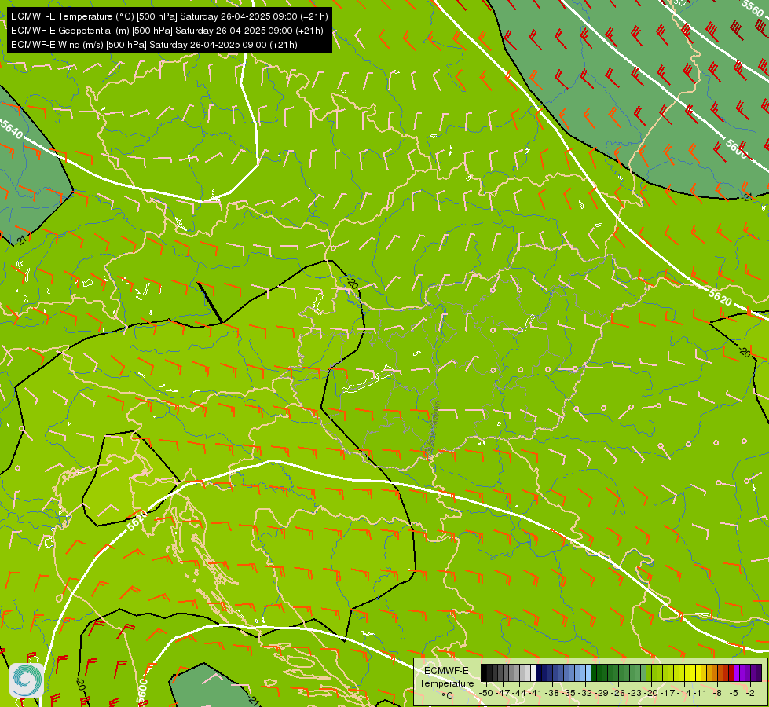769x707 pixels.
Task: Pick the dark red swatch before the purple ones
Action: [x=731, y=672]
